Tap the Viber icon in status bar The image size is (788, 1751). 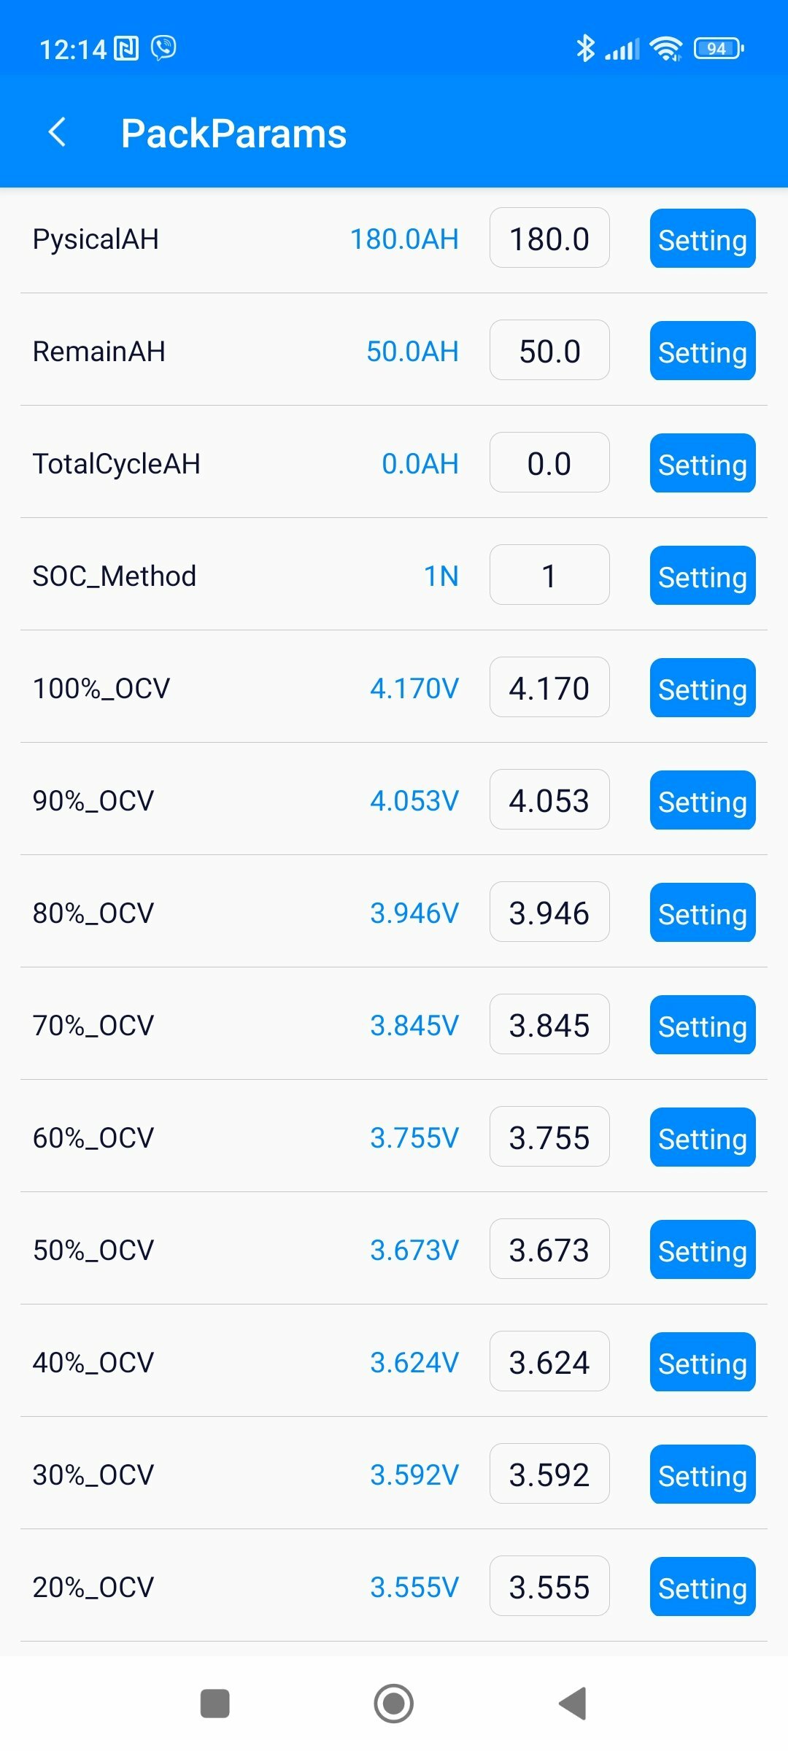pos(163,48)
